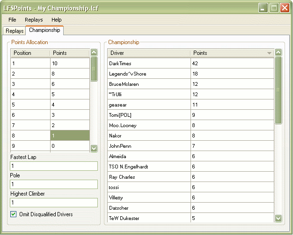
Task: Click Points Allocation scroll up arrow
Action: (94, 52)
